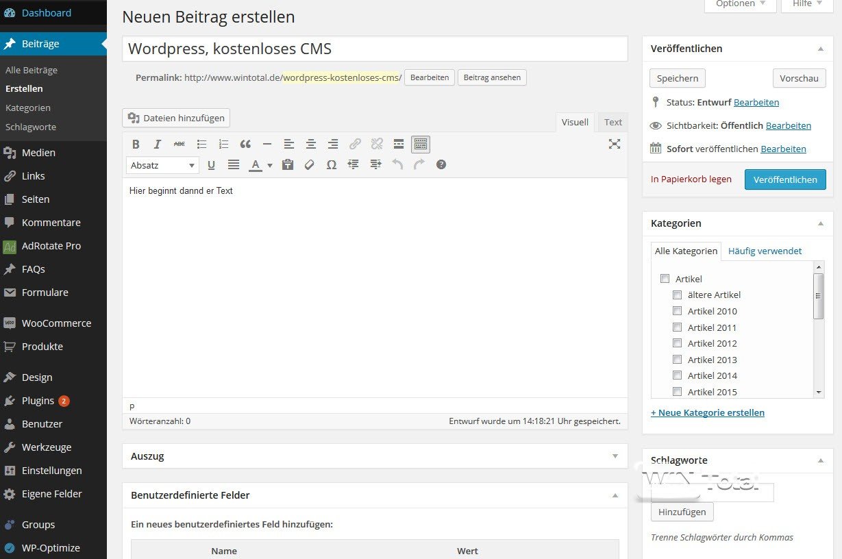
Task: Click the Hinzufügen tag button
Action: 682,512
